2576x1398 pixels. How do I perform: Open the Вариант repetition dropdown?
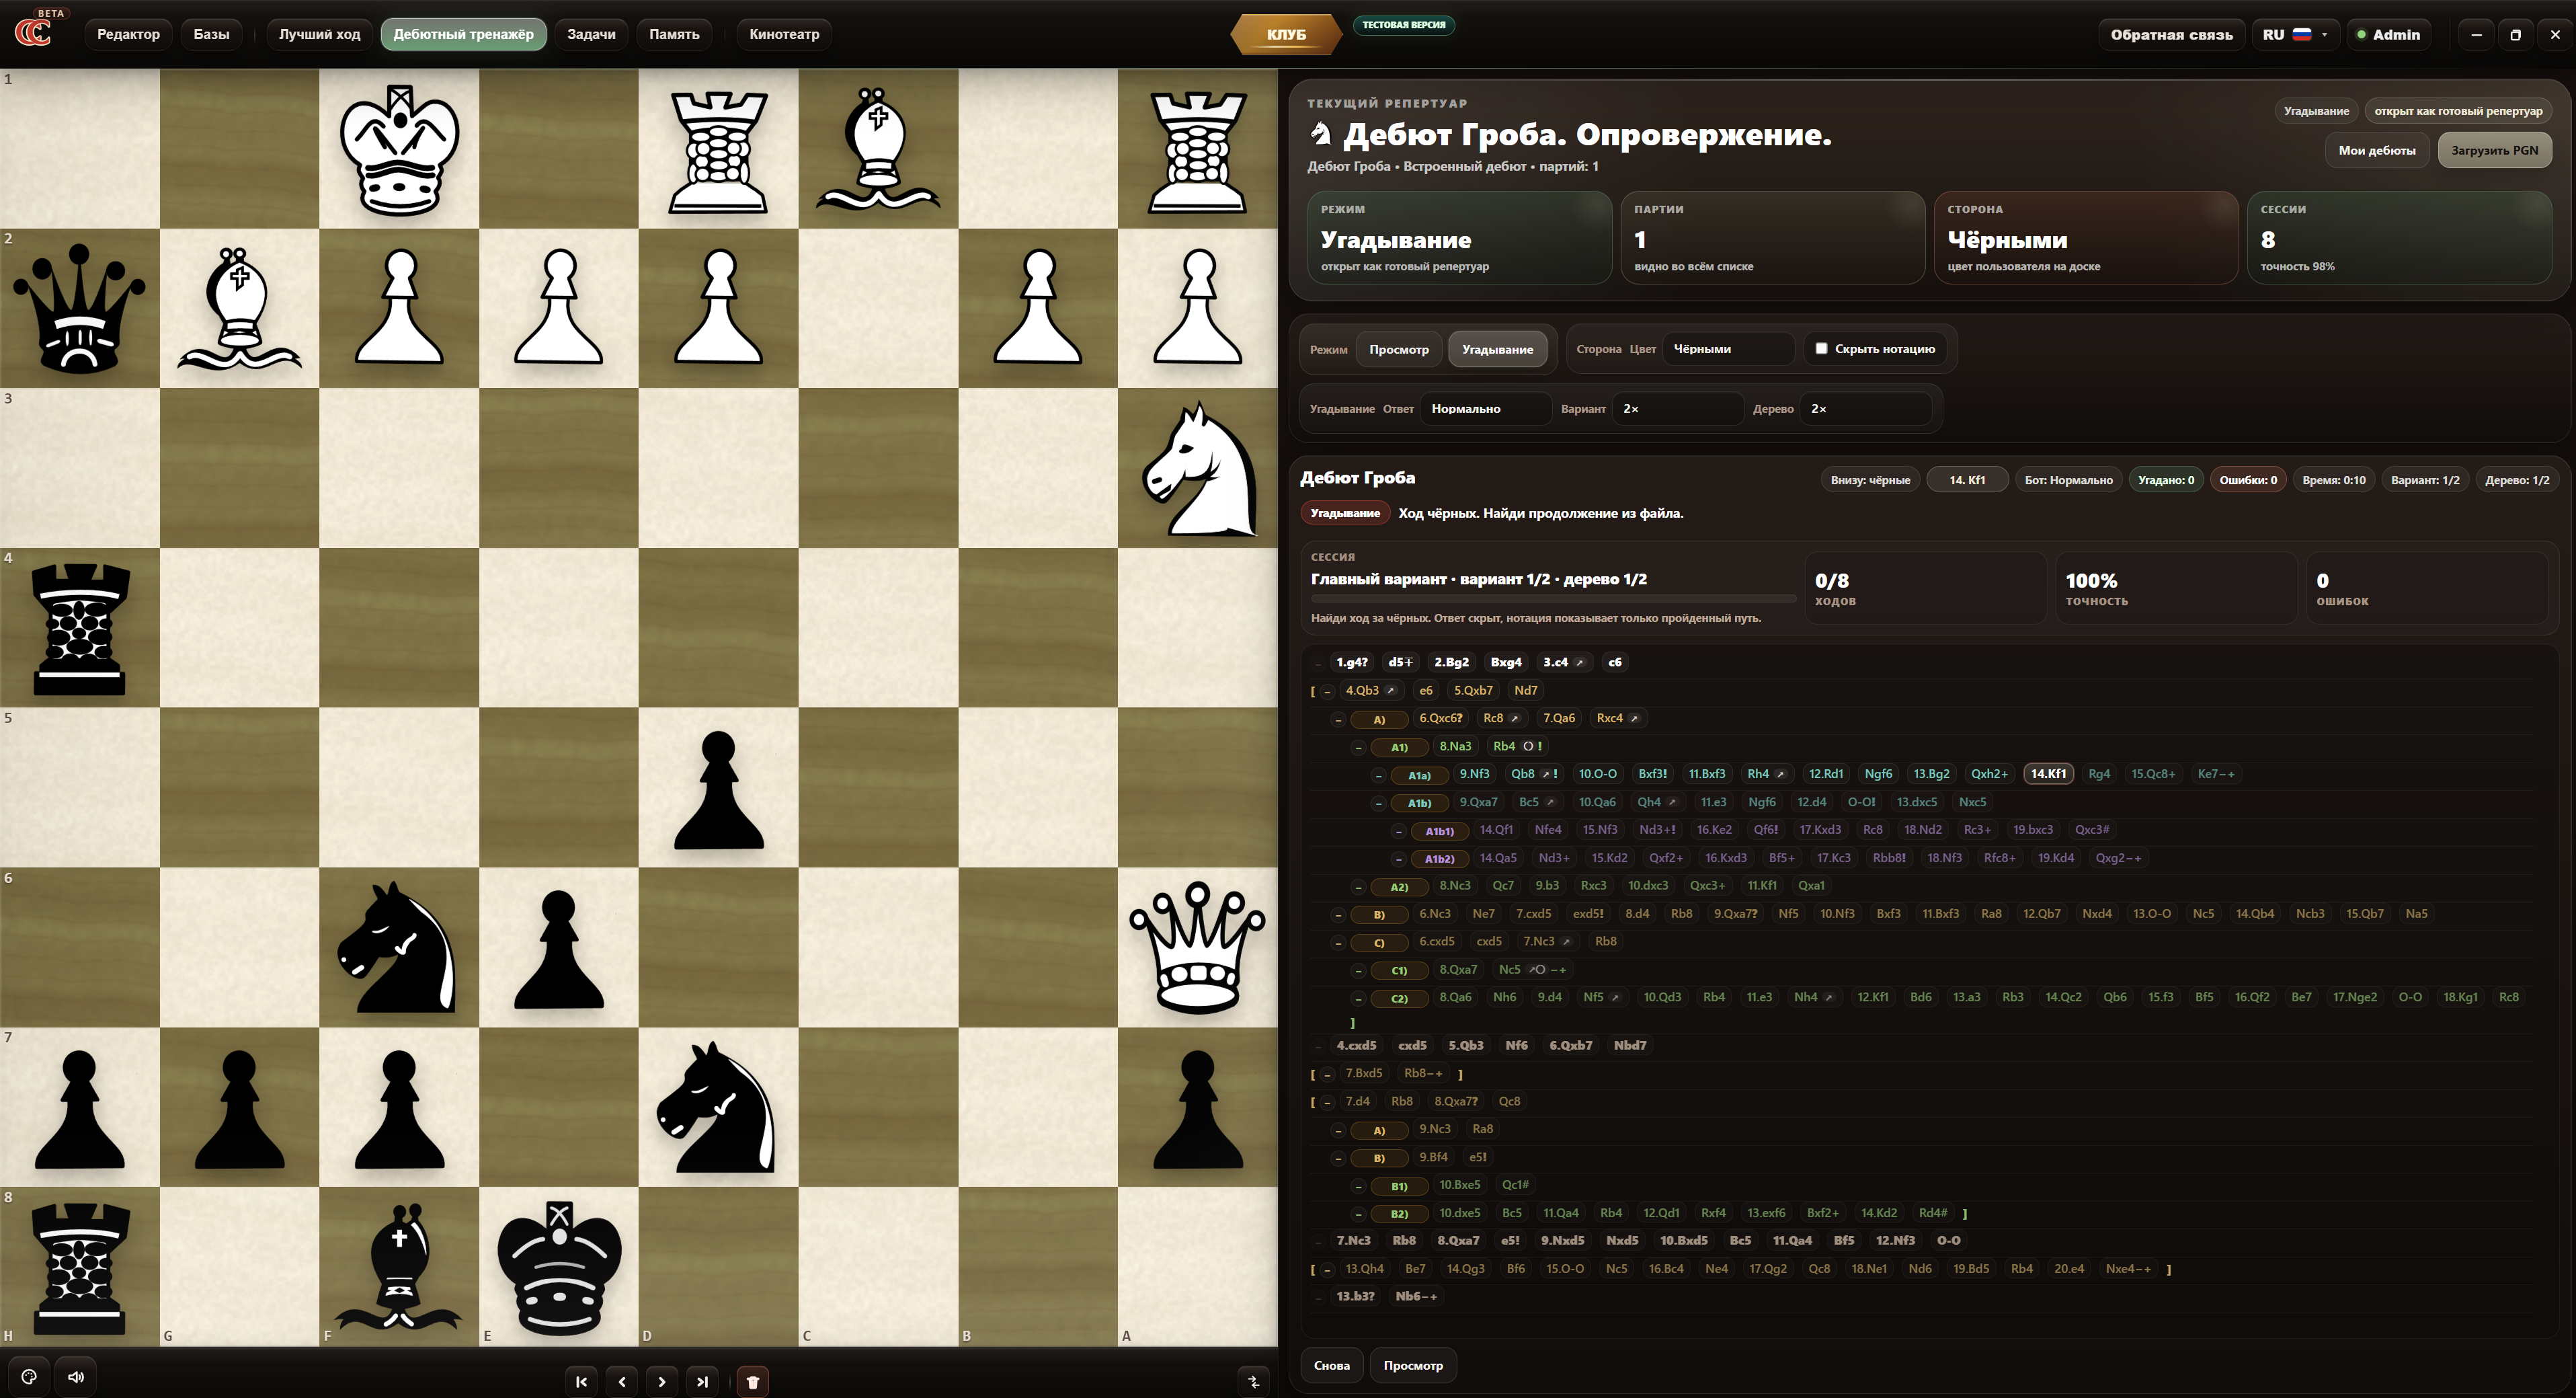1677,409
